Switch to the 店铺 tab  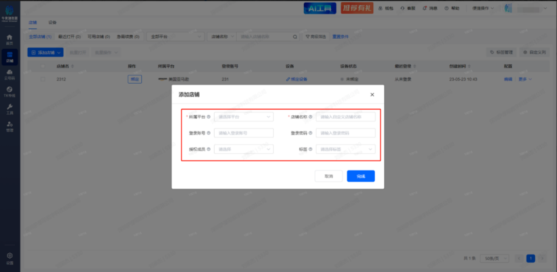tap(33, 23)
